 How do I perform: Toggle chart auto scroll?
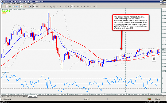pos(22,7)
